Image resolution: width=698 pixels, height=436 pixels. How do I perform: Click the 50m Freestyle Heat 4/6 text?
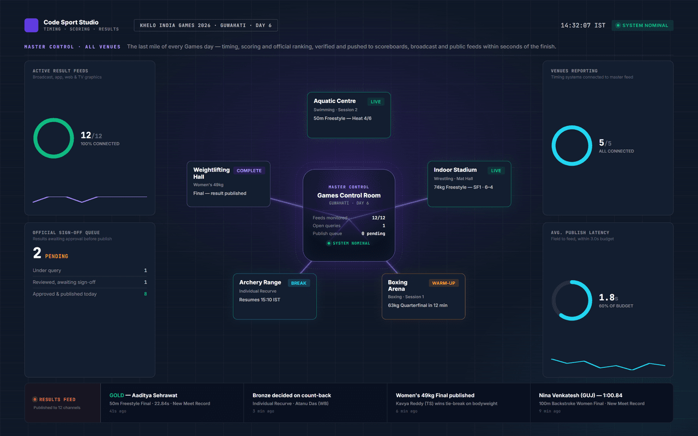click(x=342, y=118)
